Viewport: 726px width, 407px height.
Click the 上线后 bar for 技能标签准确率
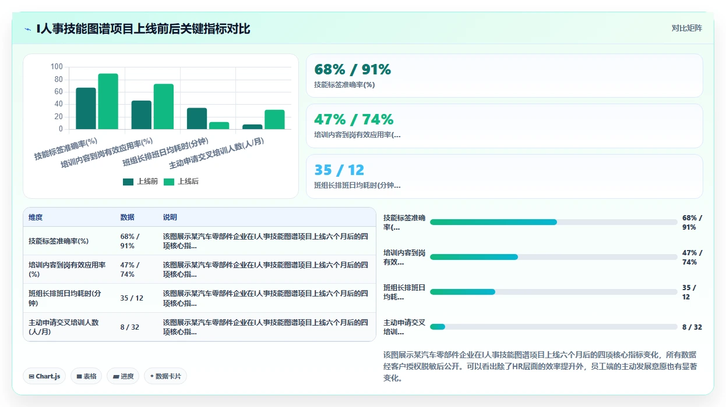[108, 101]
